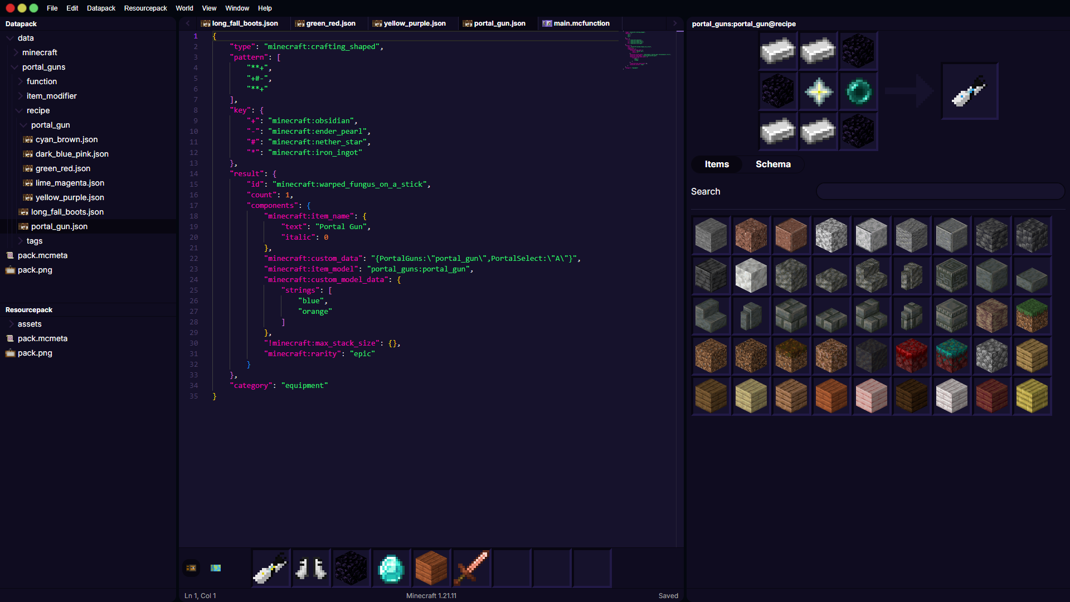Select the long fall boots hotbar item
The width and height of the screenshot is (1070, 602).
[311, 569]
